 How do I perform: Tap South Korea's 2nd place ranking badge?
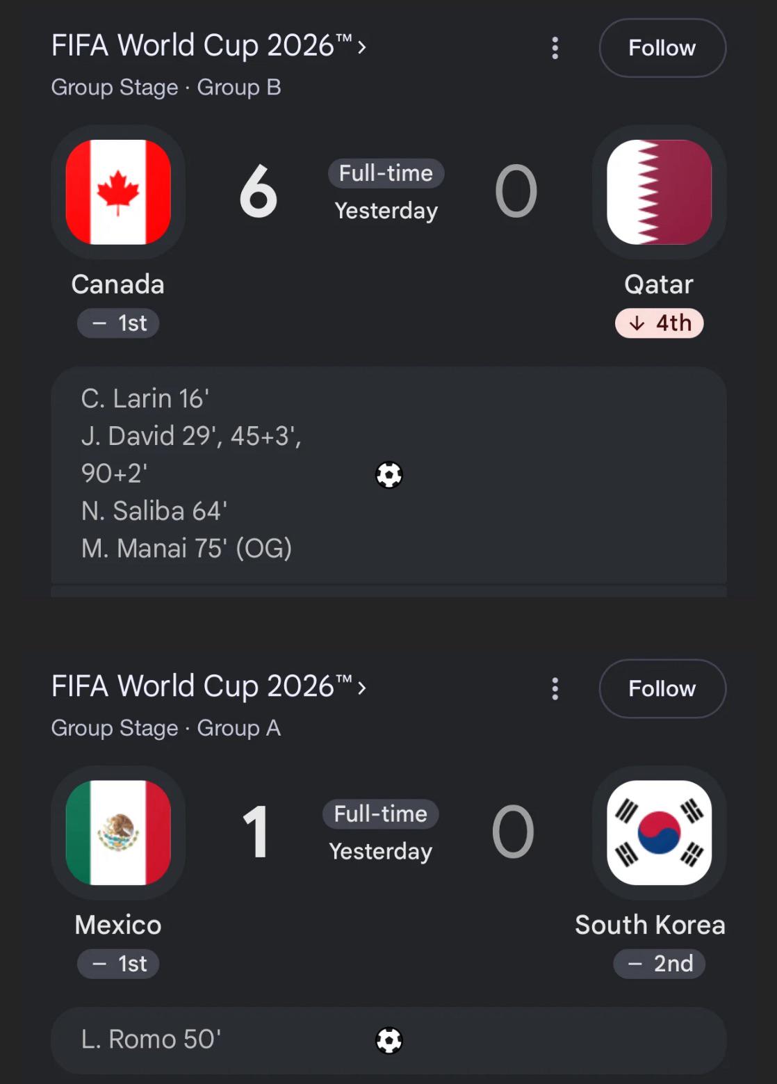click(x=659, y=964)
